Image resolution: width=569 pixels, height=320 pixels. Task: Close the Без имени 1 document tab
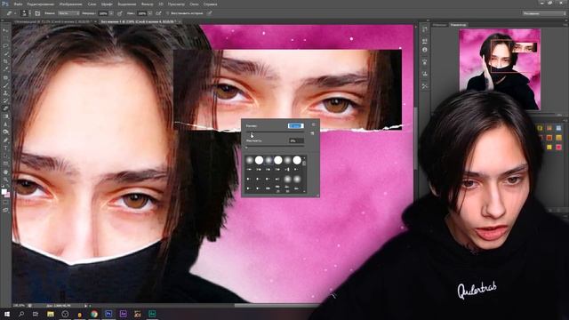coord(180,21)
